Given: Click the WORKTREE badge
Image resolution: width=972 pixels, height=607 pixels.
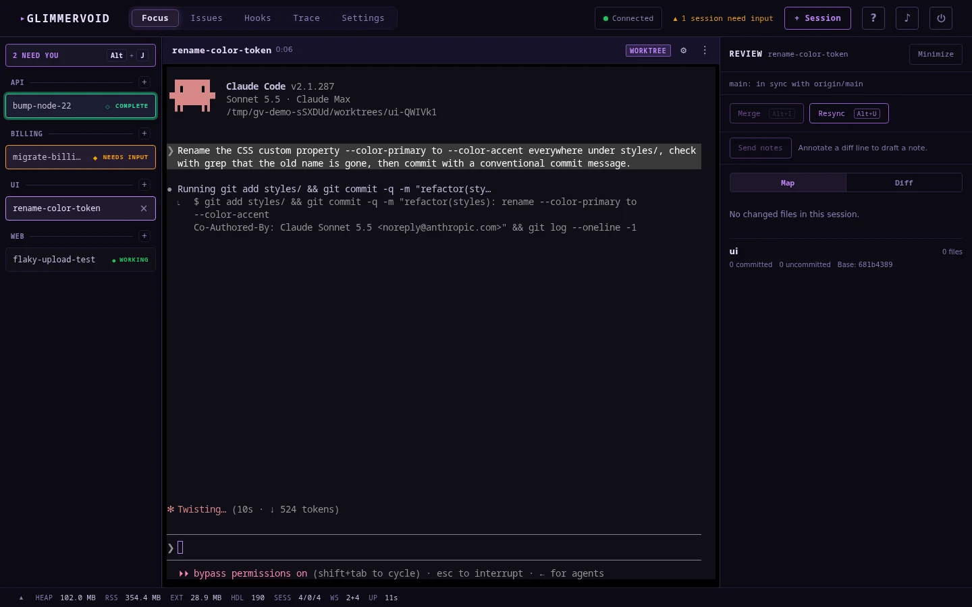Looking at the screenshot, I should pos(648,51).
